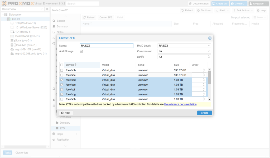Image resolution: width=270 pixels, height=158 pixels.
Task: Select mgmt-02-10G (pve-01) storage
Action: tap(28, 49)
